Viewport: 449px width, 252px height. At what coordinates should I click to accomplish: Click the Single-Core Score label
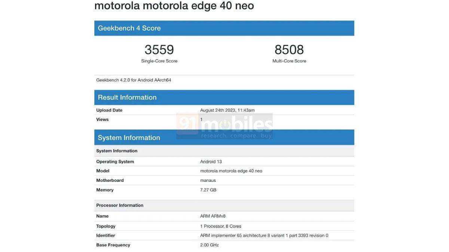coord(159,61)
